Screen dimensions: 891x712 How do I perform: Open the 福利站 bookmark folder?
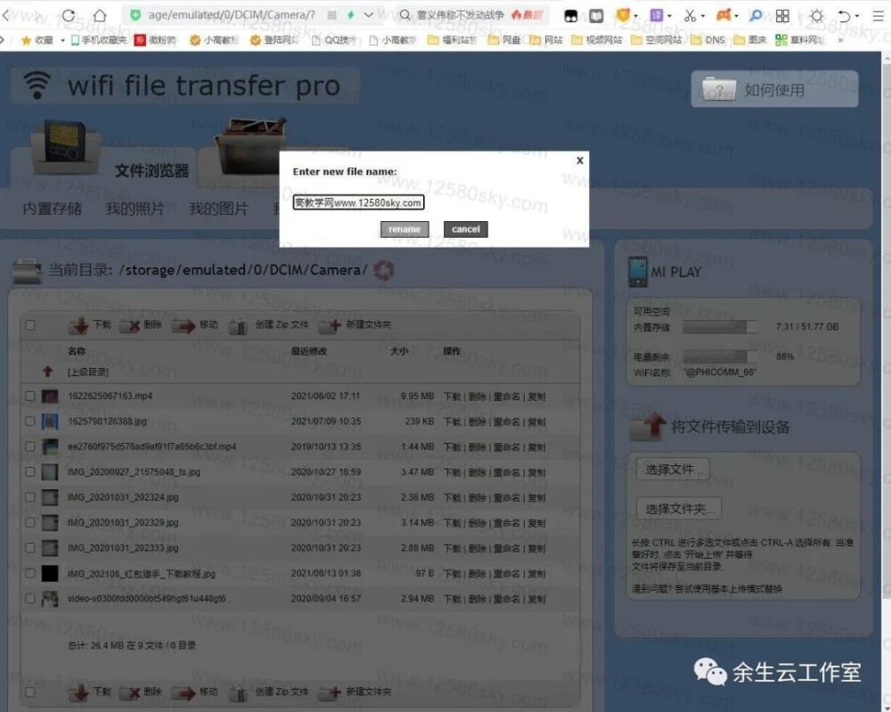click(x=452, y=40)
